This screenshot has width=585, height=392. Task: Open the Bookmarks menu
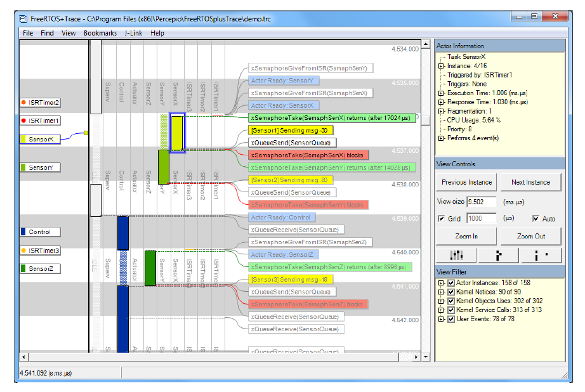tap(100, 33)
